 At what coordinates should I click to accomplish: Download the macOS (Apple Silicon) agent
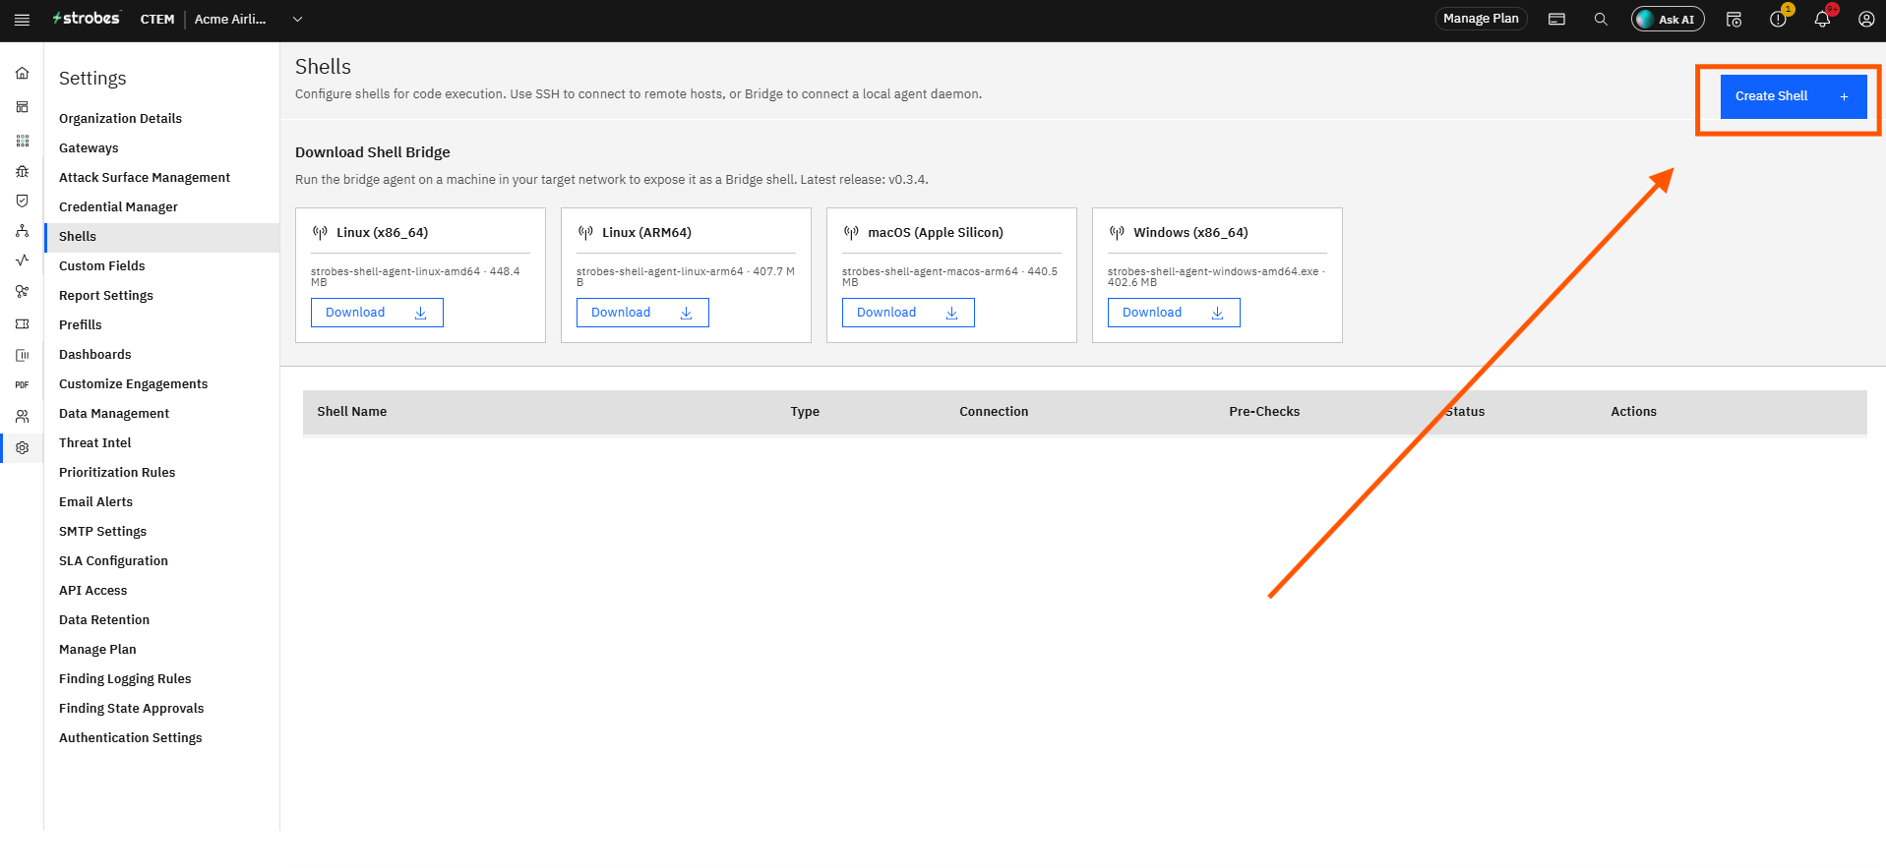click(908, 313)
